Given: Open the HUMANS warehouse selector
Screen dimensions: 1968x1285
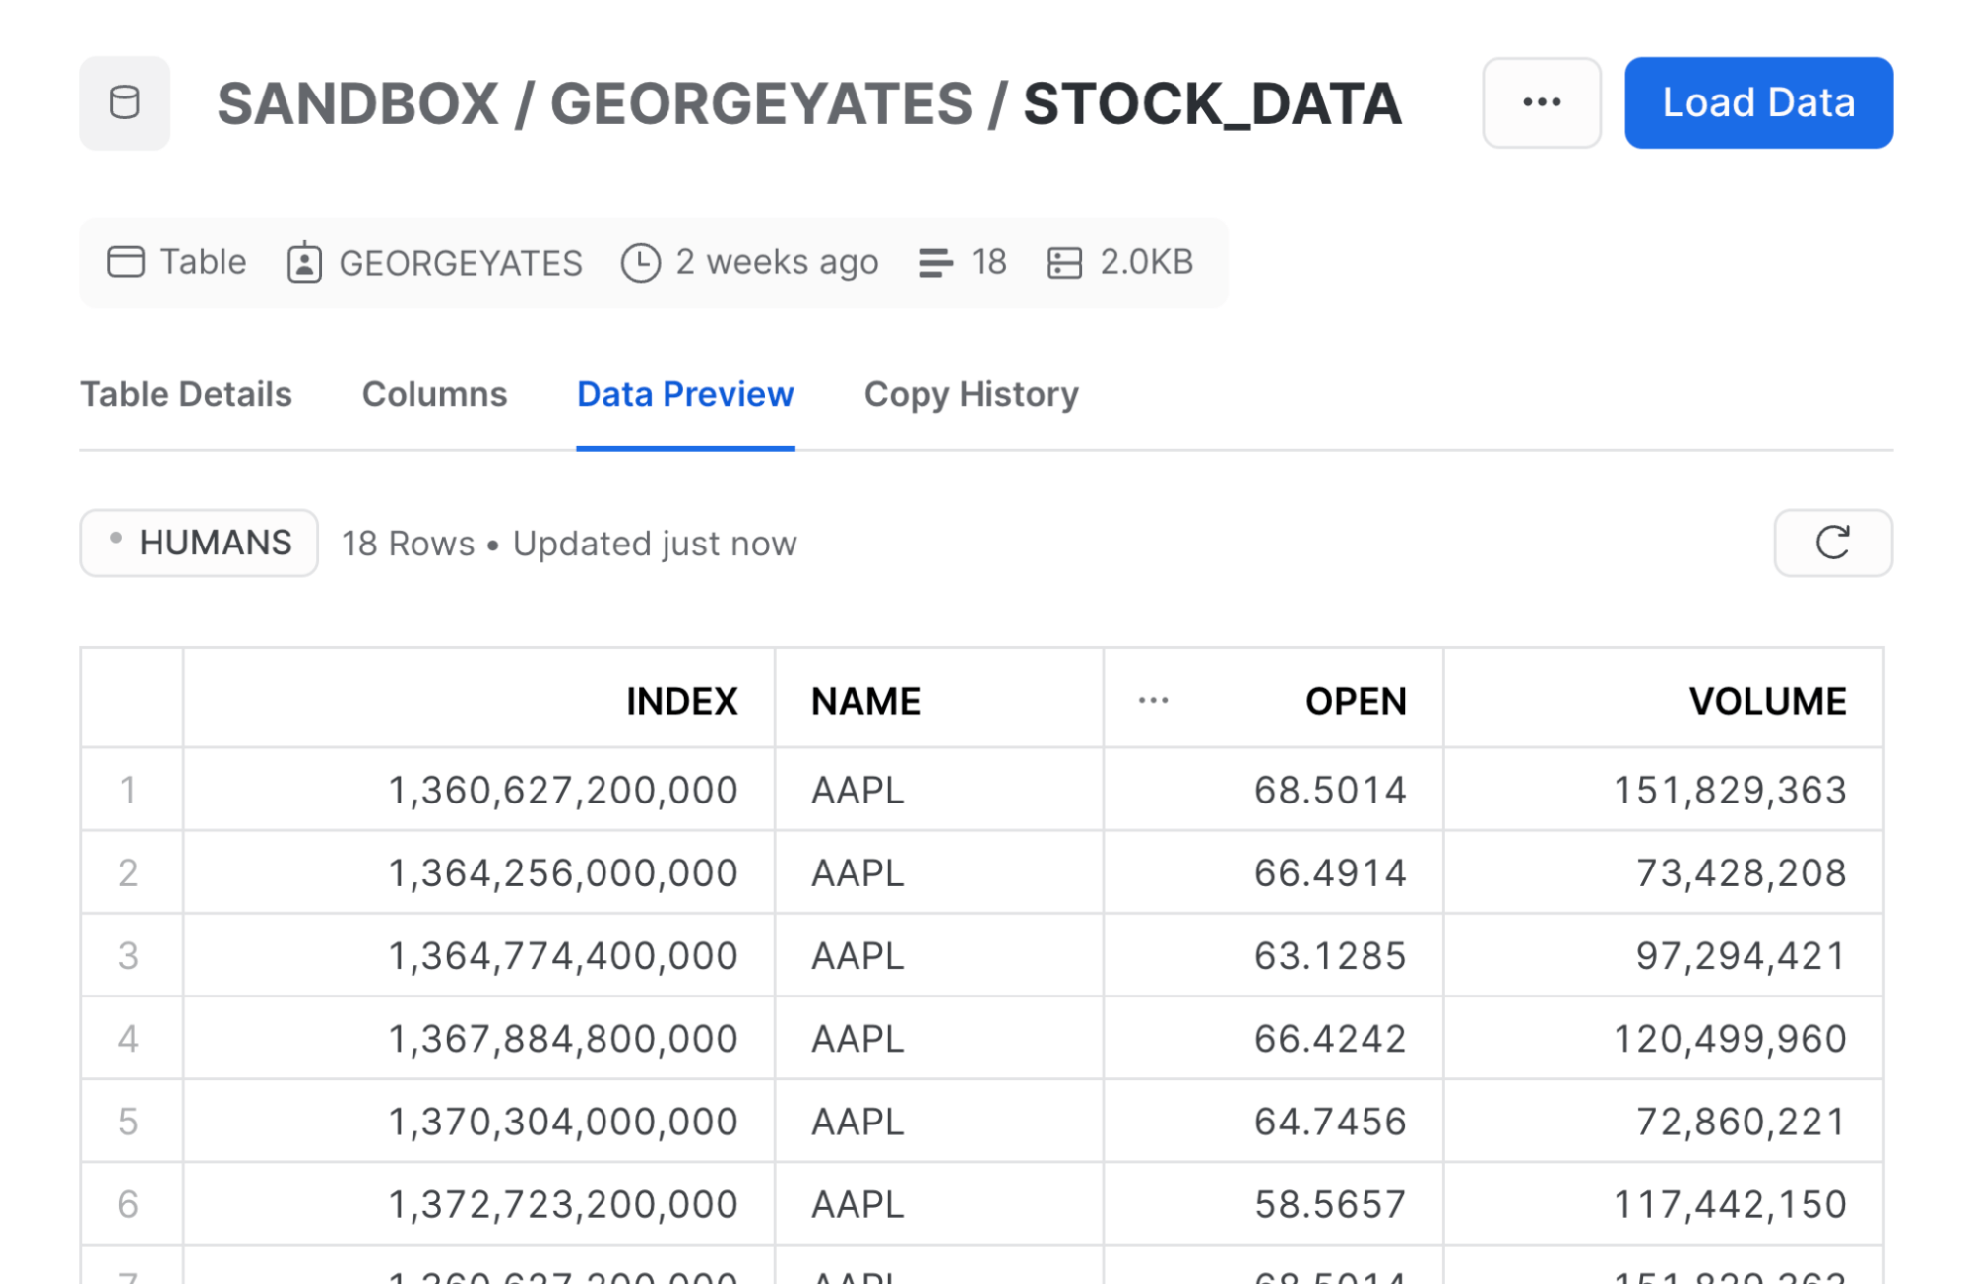Looking at the screenshot, I should pos(199,543).
